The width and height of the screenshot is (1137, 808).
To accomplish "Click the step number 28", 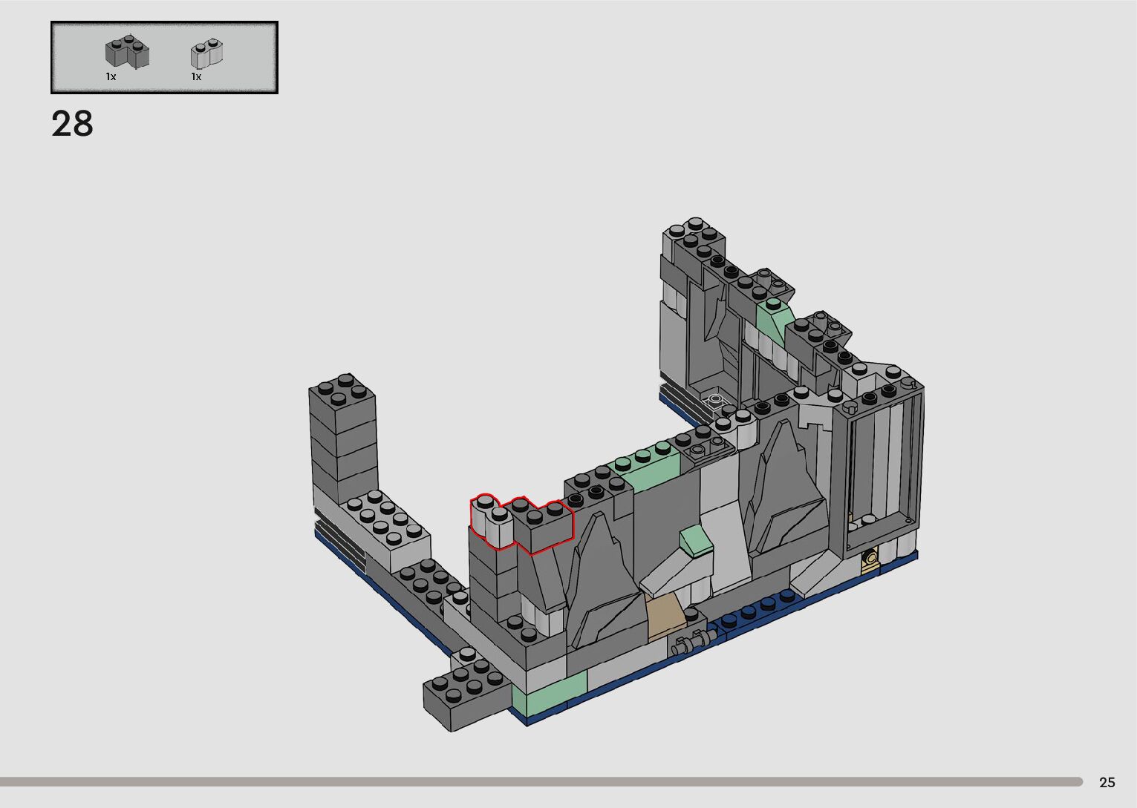I will [x=72, y=124].
